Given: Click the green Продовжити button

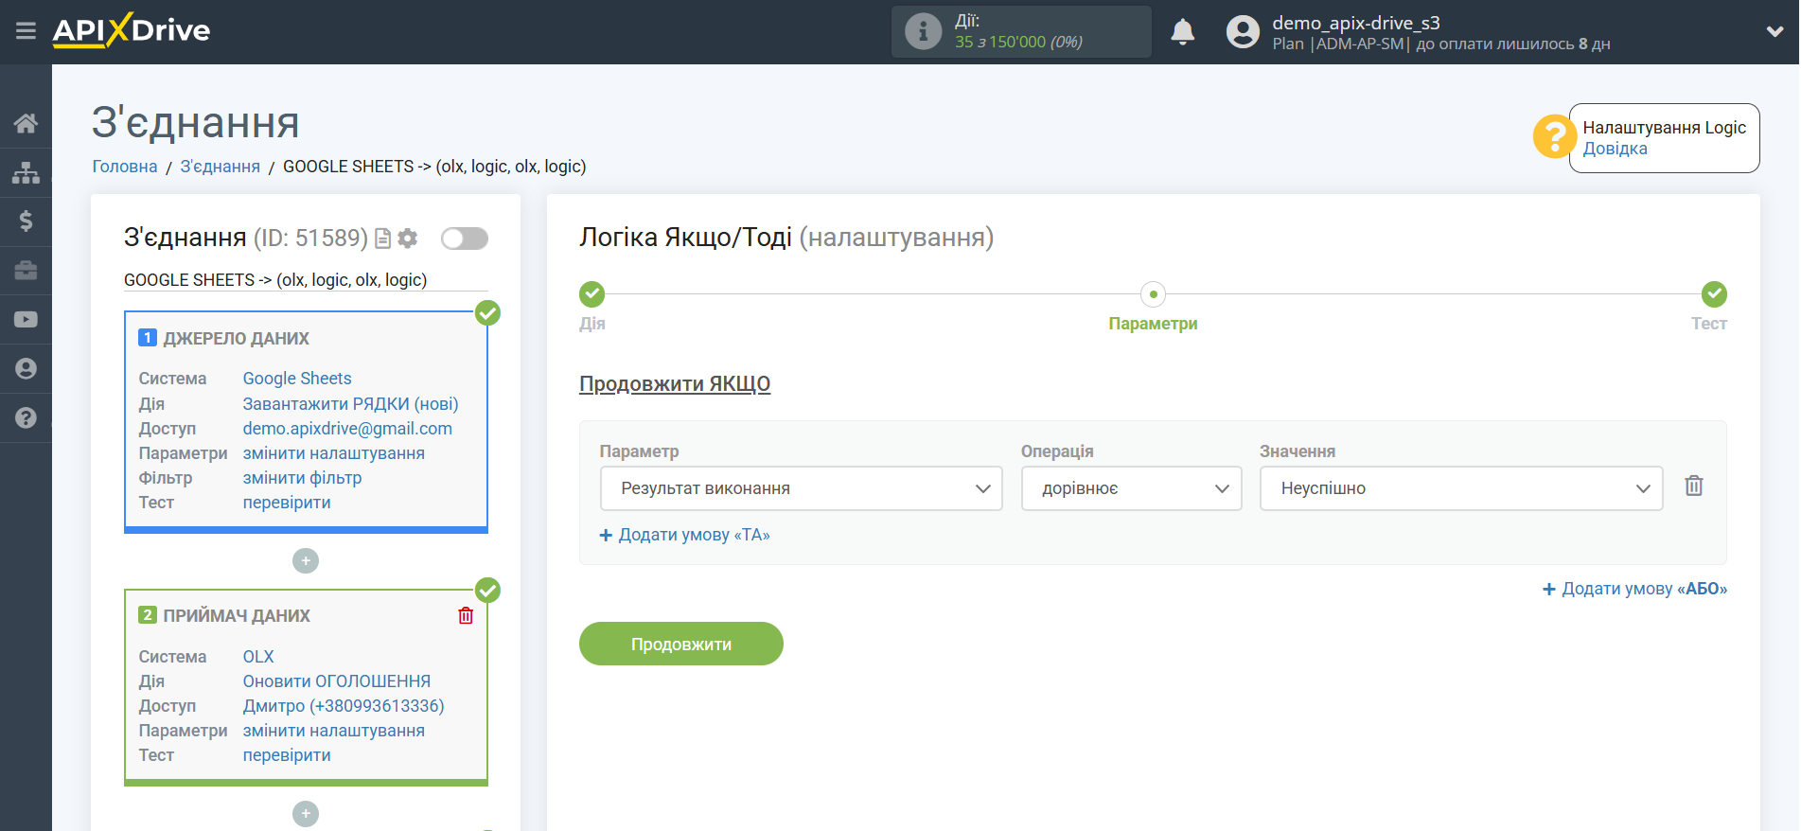Looking at the screenshot, I should click(x=681, y=644).
